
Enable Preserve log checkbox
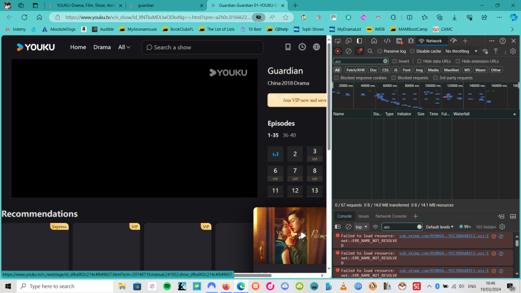pyautogui.click(x=380, y=52)
